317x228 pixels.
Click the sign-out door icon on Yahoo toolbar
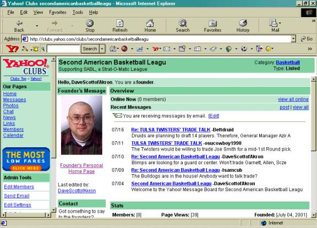259,49
